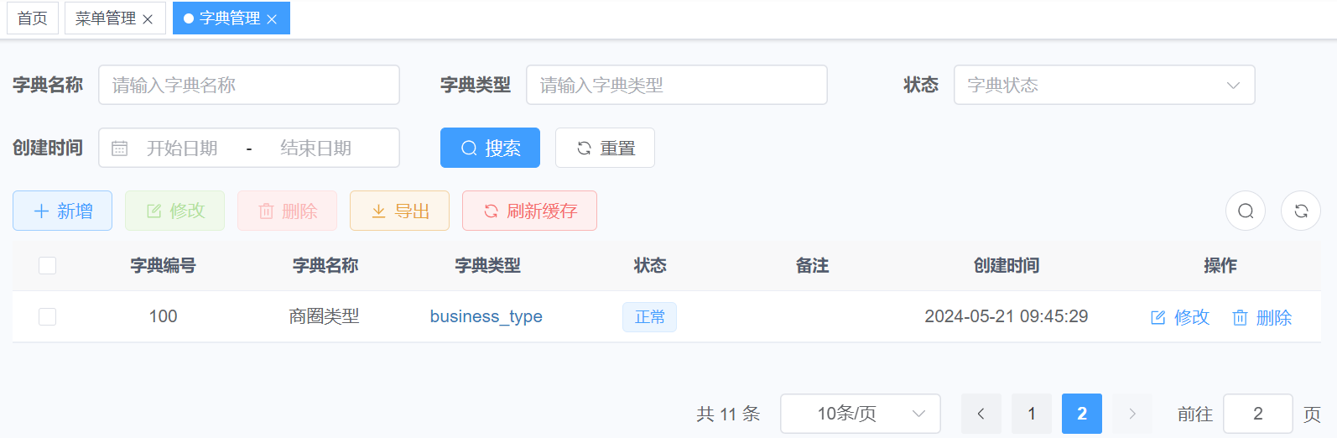Screen dimensions: 1337x438
Task: Select all rows with header checkbox
Action: [x=48, y=266]
